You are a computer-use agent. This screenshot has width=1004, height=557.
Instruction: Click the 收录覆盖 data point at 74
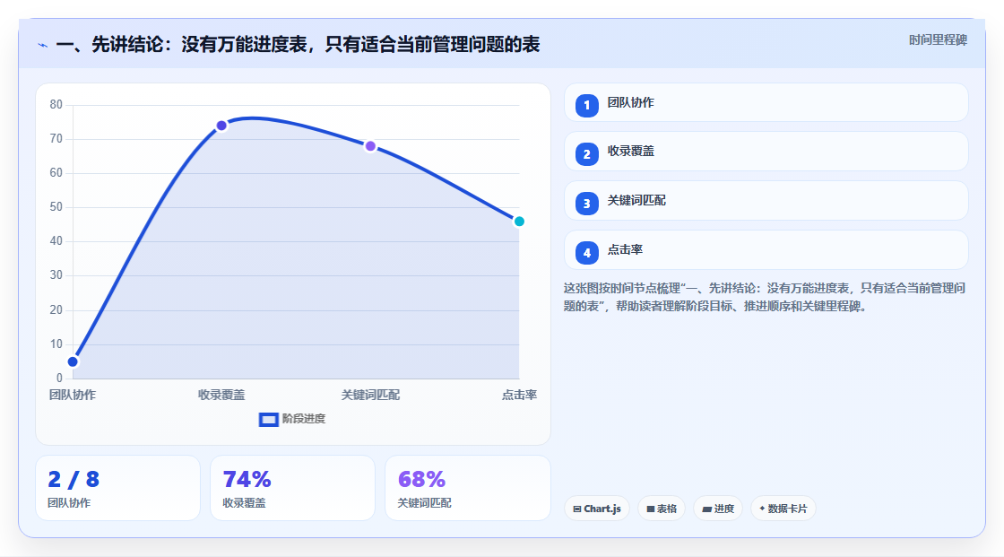pyautogui.click(x=221, y=126)
